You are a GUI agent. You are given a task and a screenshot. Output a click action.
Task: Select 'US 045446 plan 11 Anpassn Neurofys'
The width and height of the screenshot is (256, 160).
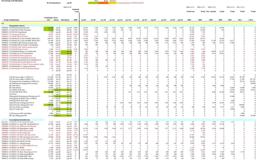[22, 66]
